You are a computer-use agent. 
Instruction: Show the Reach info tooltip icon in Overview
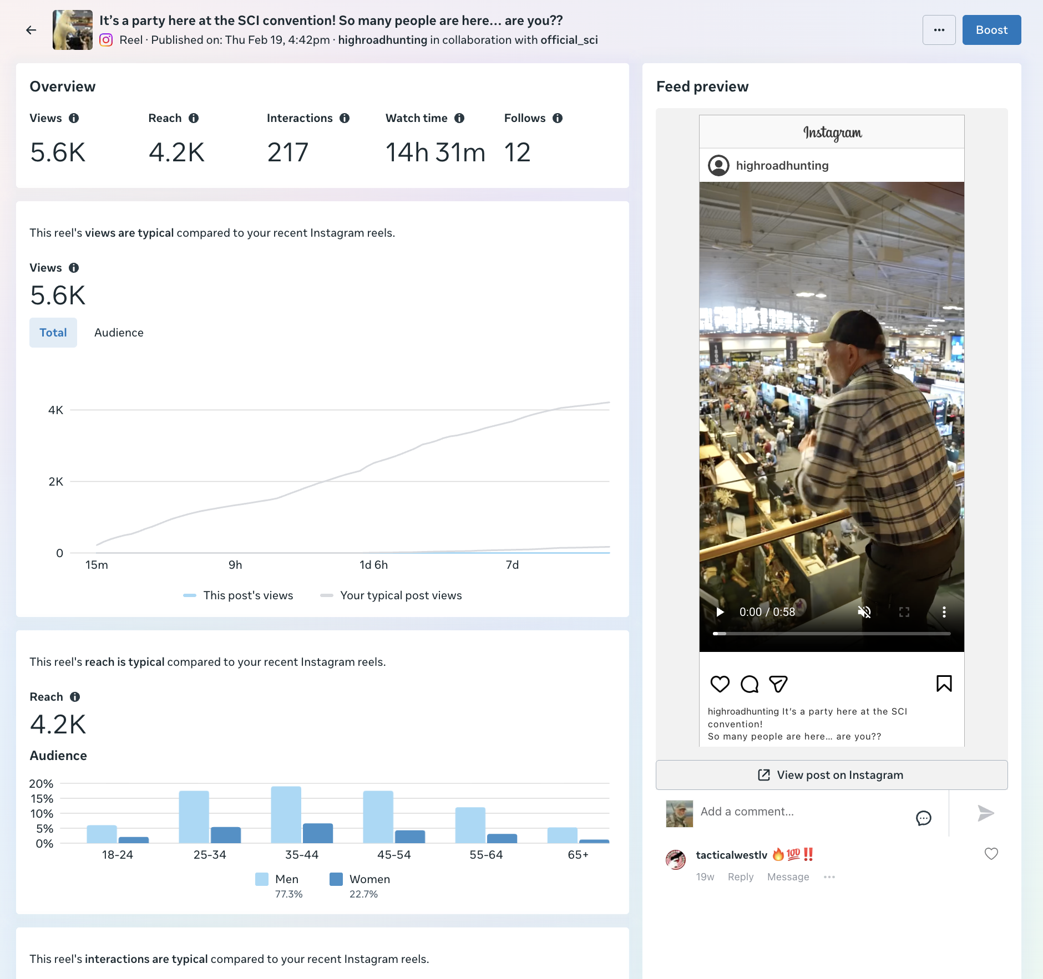(x=194, y=118)
